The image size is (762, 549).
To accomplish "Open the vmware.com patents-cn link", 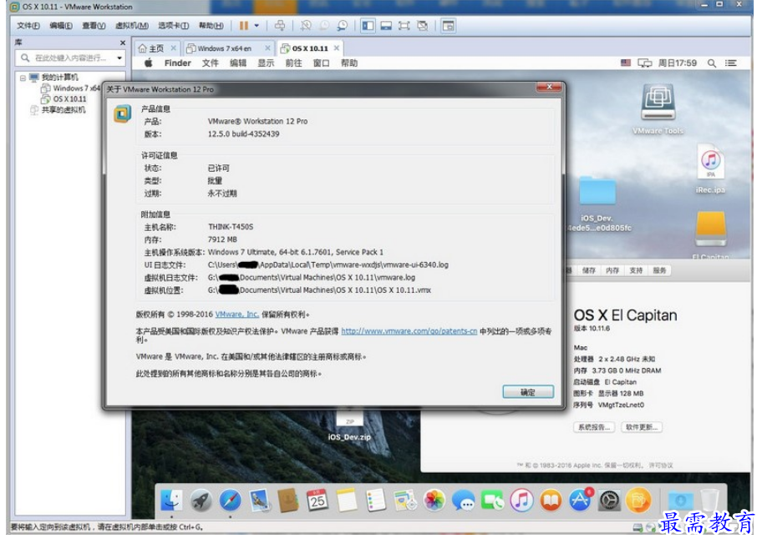I will tap(409, 331).
